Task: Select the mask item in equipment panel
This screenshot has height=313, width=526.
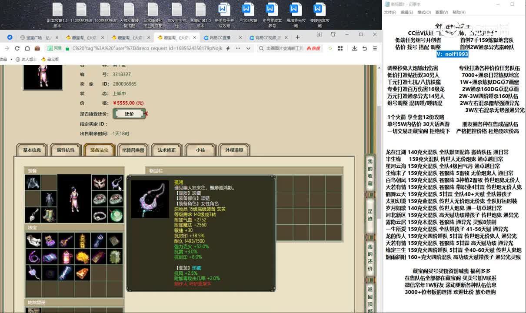Action: pyautogui.click(x=100, y=183)
